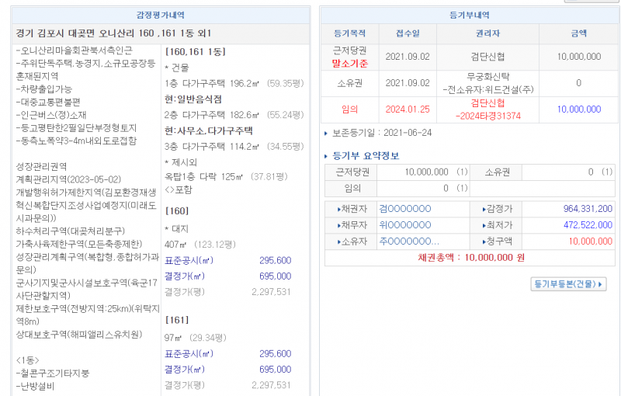Click the red 말소기준 label
The height and width of the screenshot is (396, 621).
point(349,63)
